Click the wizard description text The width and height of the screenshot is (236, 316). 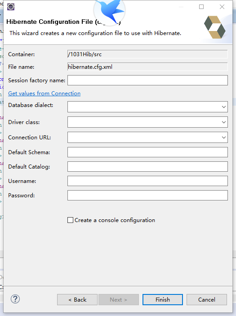pyautogui.click(x=95, y=33)
